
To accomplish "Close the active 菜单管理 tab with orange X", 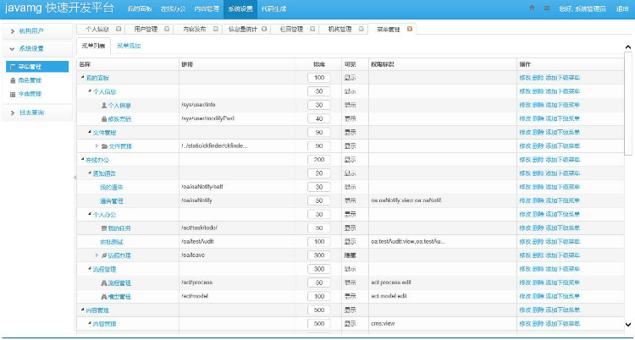I will click(410, 29).
